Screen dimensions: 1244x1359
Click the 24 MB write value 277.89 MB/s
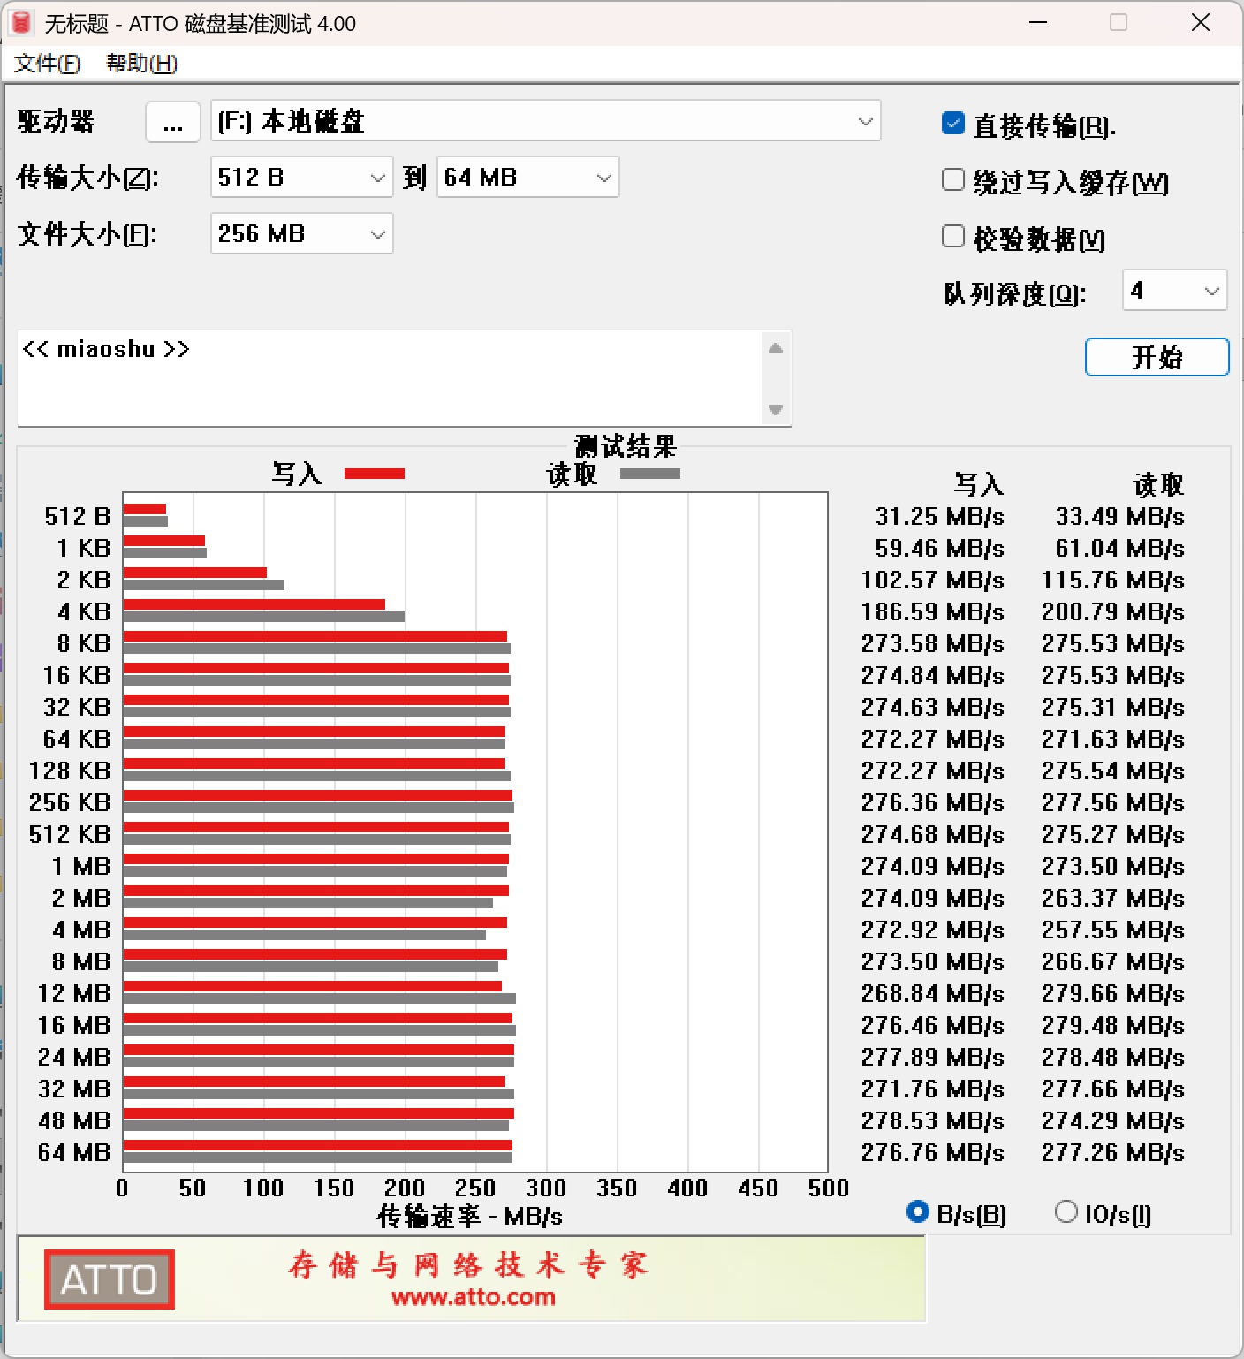pyautogui.click(x=932, y=1057)
